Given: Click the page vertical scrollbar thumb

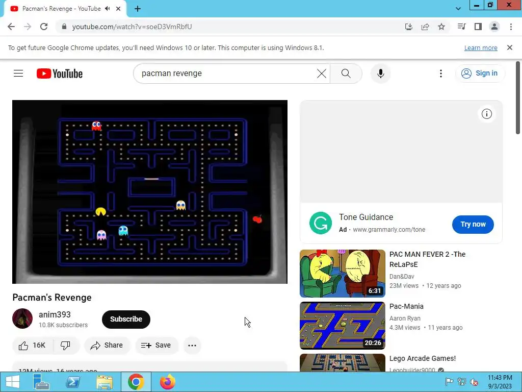Looking at the screenshot, I should tap(518, 97).
